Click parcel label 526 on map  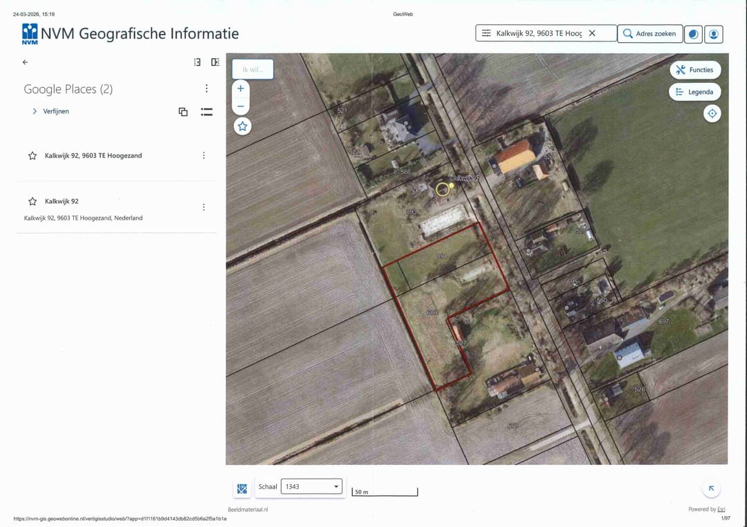click(x=640, y=389)
